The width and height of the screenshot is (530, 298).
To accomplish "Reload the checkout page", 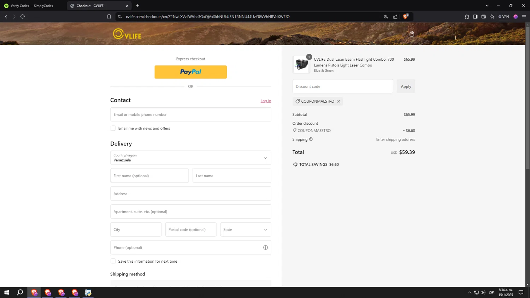I will (x=23, y=17).
